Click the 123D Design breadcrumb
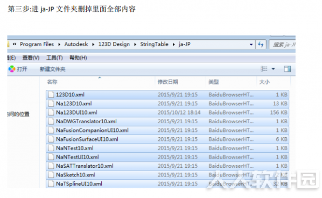Image resolution: width=322 pixels, height=198 pixels. (114, 44)
